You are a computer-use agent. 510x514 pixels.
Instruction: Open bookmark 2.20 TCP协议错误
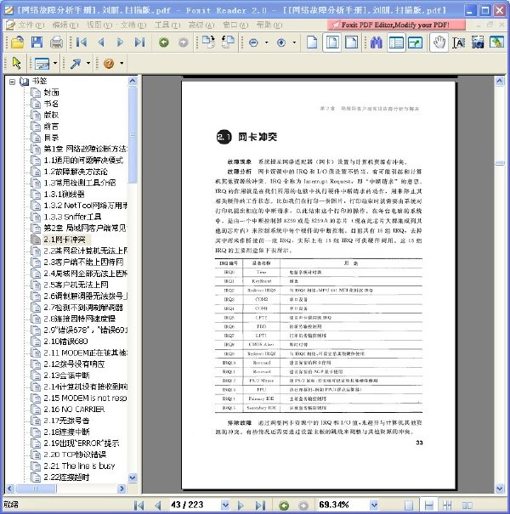(x=75, y=455)
